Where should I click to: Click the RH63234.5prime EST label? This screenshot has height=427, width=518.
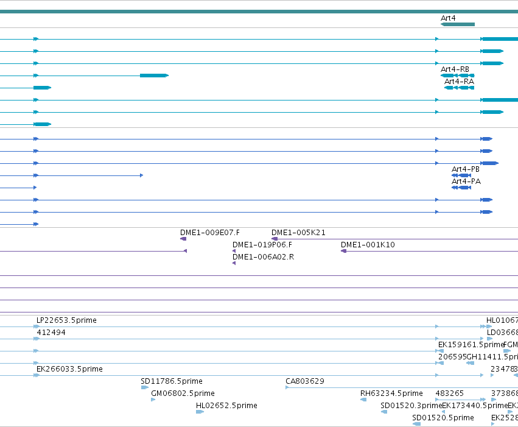(391, 393)
